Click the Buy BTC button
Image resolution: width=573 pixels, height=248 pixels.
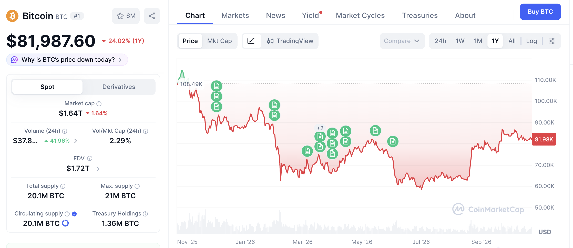[540, 12]
